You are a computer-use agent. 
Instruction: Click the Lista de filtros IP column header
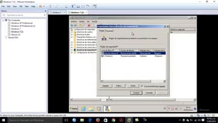tap(110, 50)
